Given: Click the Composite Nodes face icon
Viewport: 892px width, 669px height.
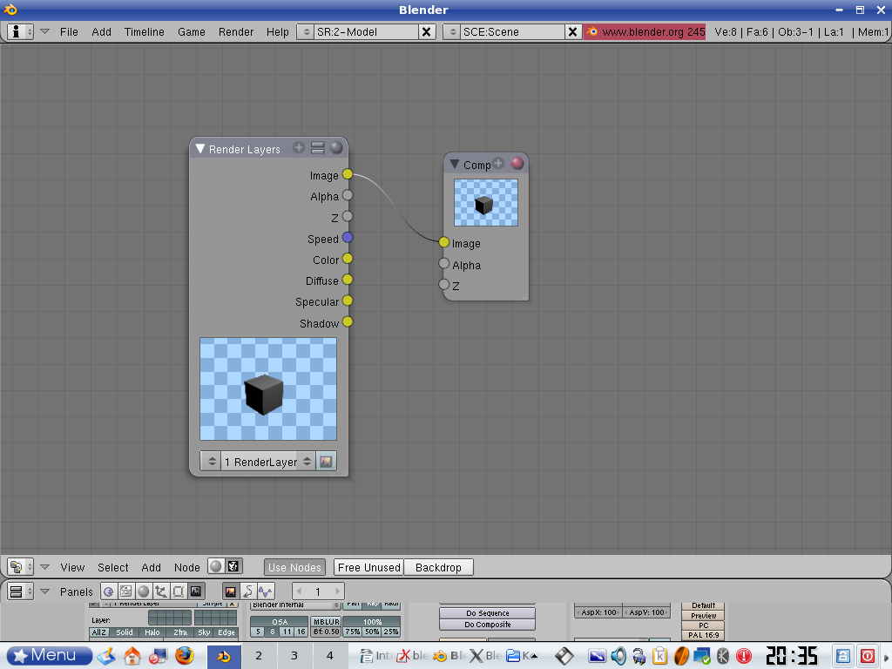Looking at the screenshot, I should point(233,567).
